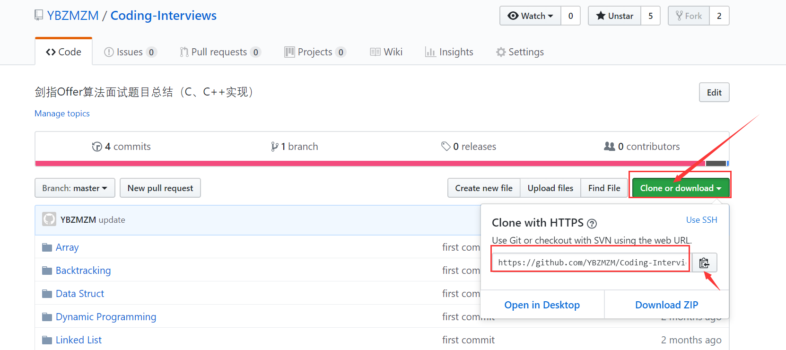Open the YBZMZM owner profile link
The height and width of the screenshot is (350, 786).
[73, 16]
